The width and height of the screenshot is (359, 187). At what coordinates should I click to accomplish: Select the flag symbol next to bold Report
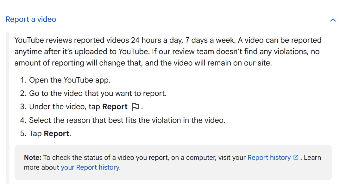(x=136, y=107)
